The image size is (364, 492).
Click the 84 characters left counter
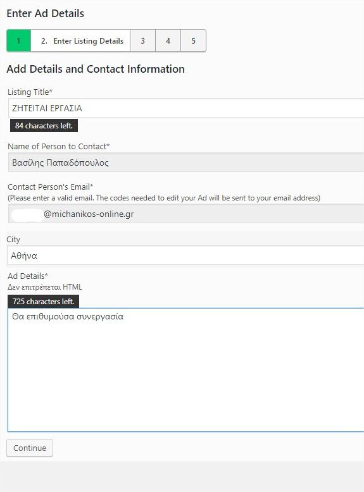point(44,125)
